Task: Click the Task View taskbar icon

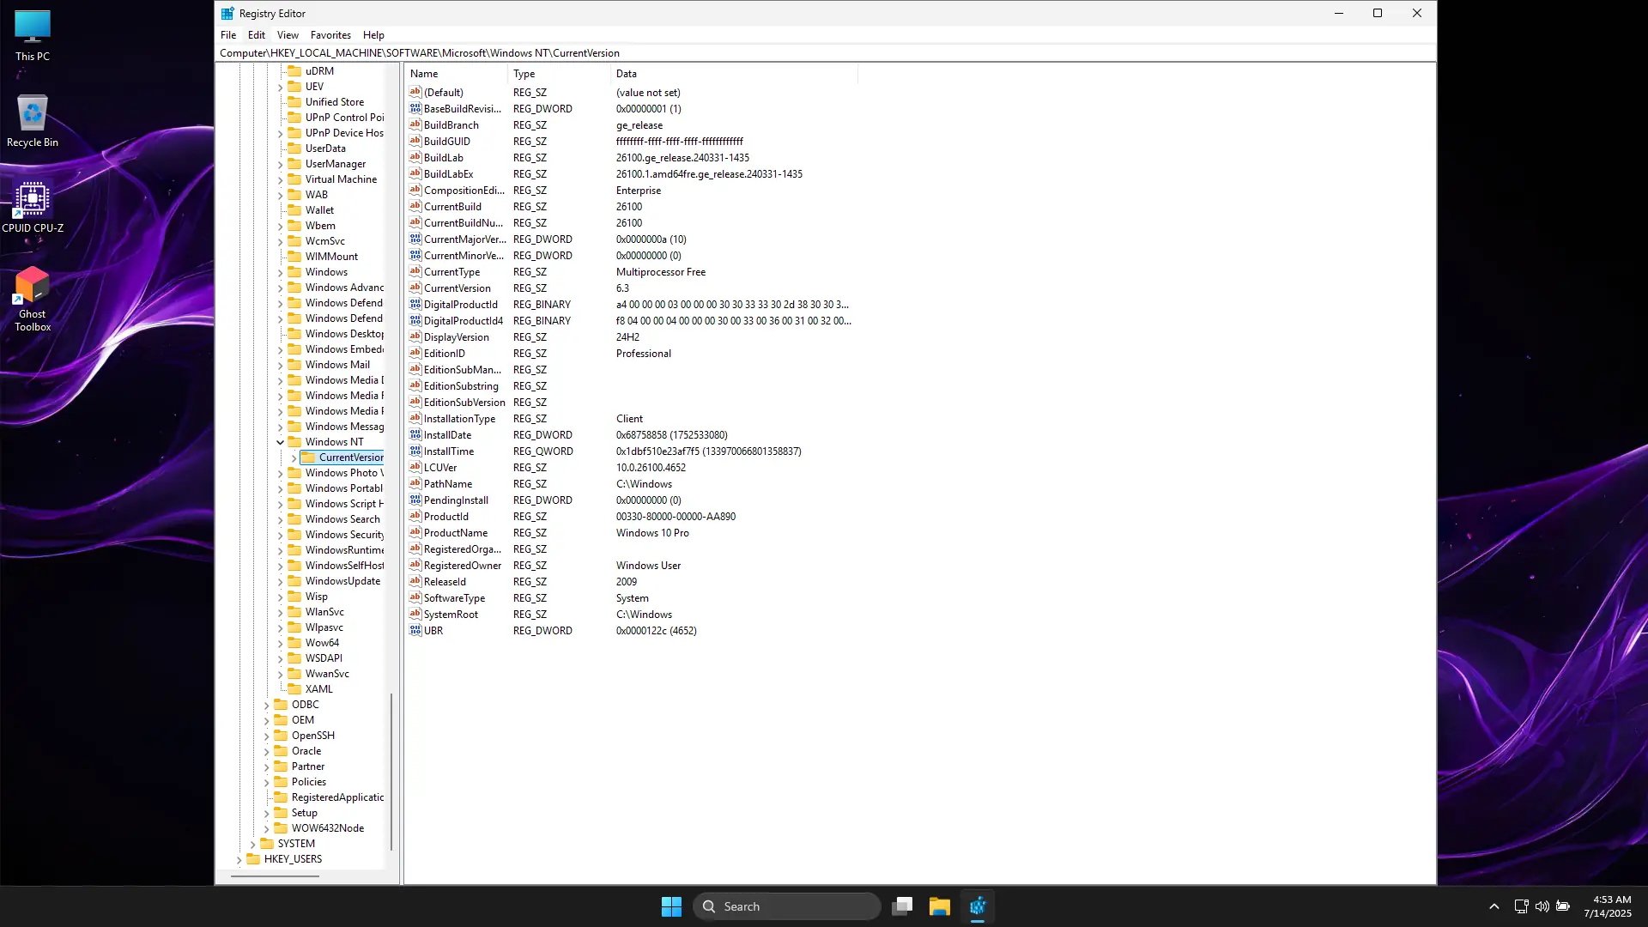Action: [901, 906]
